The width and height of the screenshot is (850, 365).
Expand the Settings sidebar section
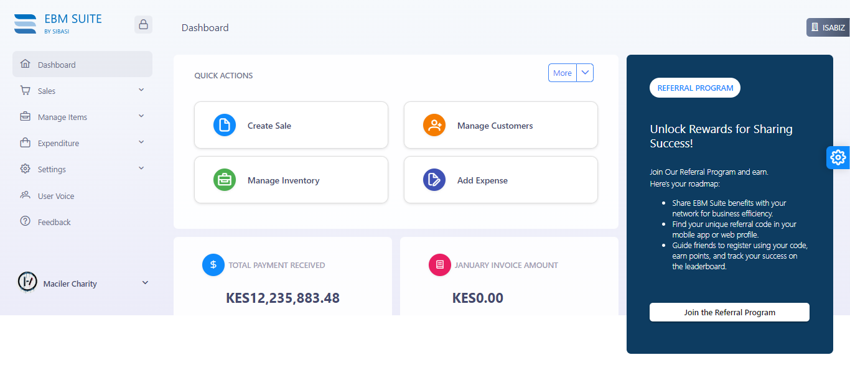[82, 169]
